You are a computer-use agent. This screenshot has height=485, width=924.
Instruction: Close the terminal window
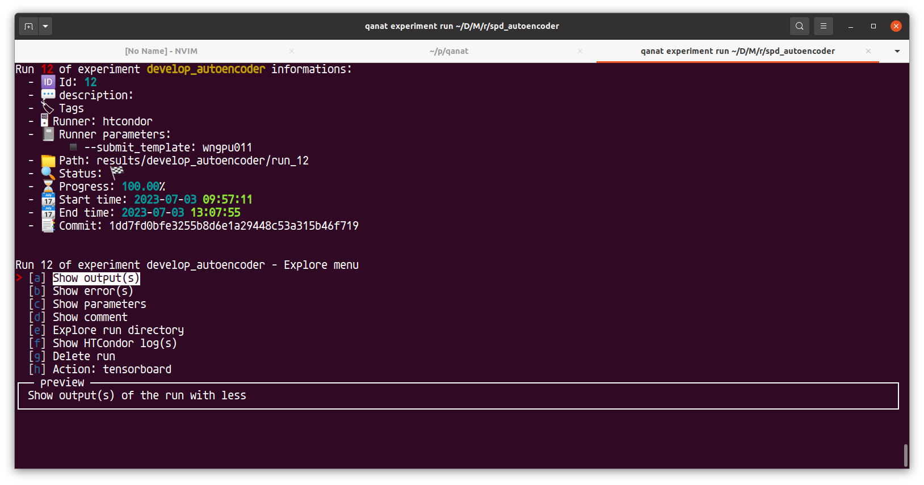click(x=896, y=26)
